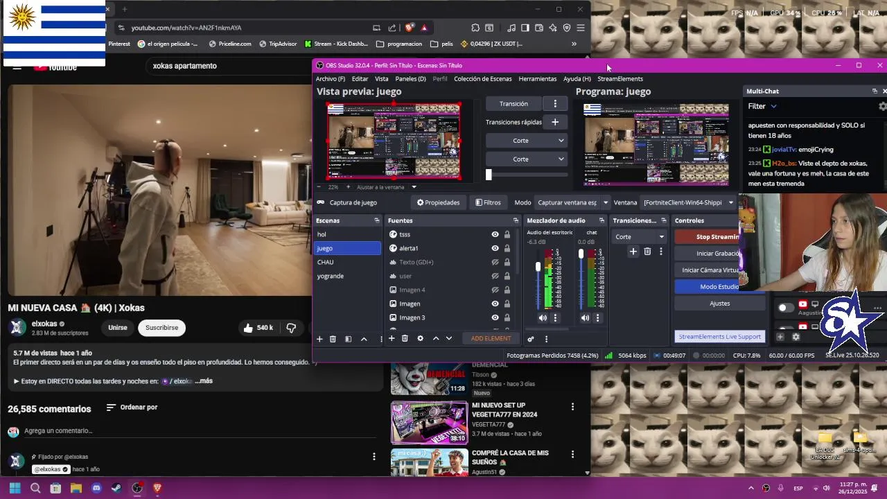Delete selected scene using Escenas trash icon
This screenshot has width=887, height=499.
point(333,339)
